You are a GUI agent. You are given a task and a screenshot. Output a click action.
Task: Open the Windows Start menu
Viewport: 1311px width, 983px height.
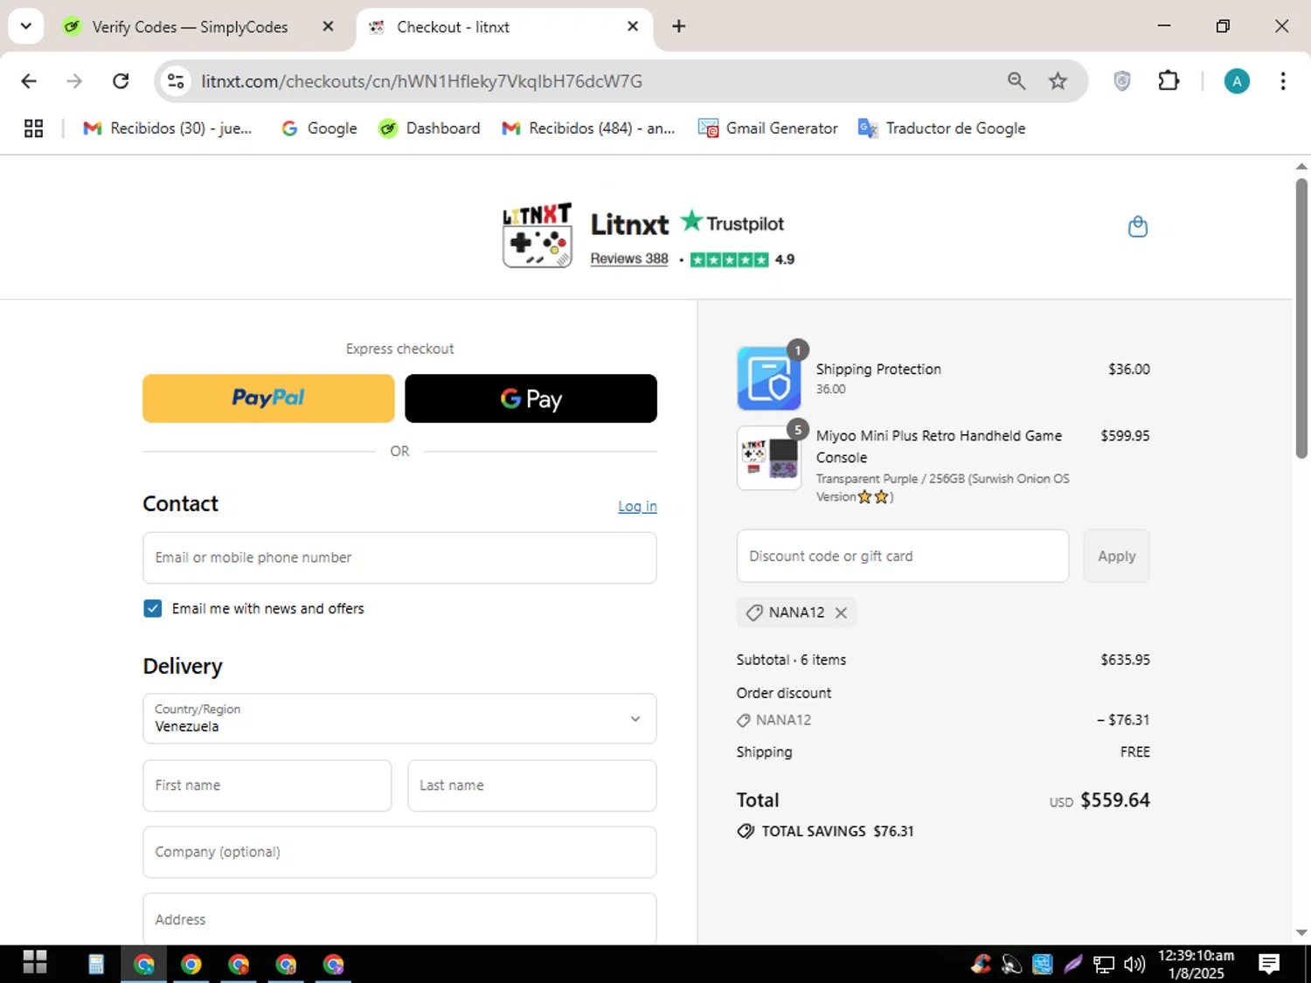34,963
